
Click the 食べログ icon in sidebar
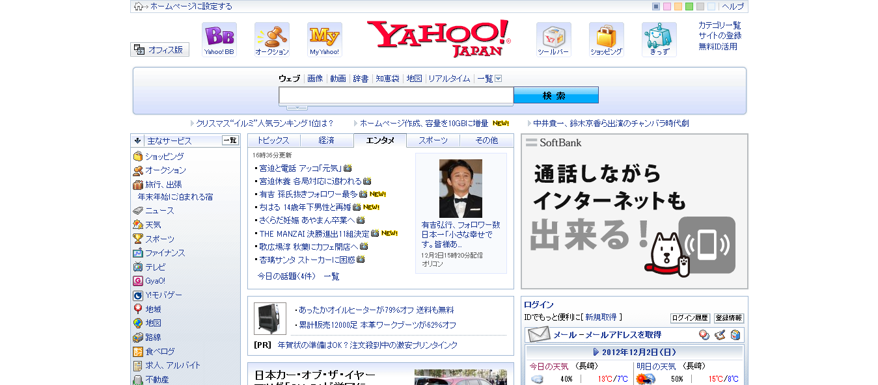click(x=138, y=351)
